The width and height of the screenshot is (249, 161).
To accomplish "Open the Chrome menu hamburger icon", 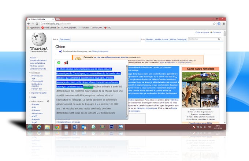I will pyautogui.click(x=224, y=24).
